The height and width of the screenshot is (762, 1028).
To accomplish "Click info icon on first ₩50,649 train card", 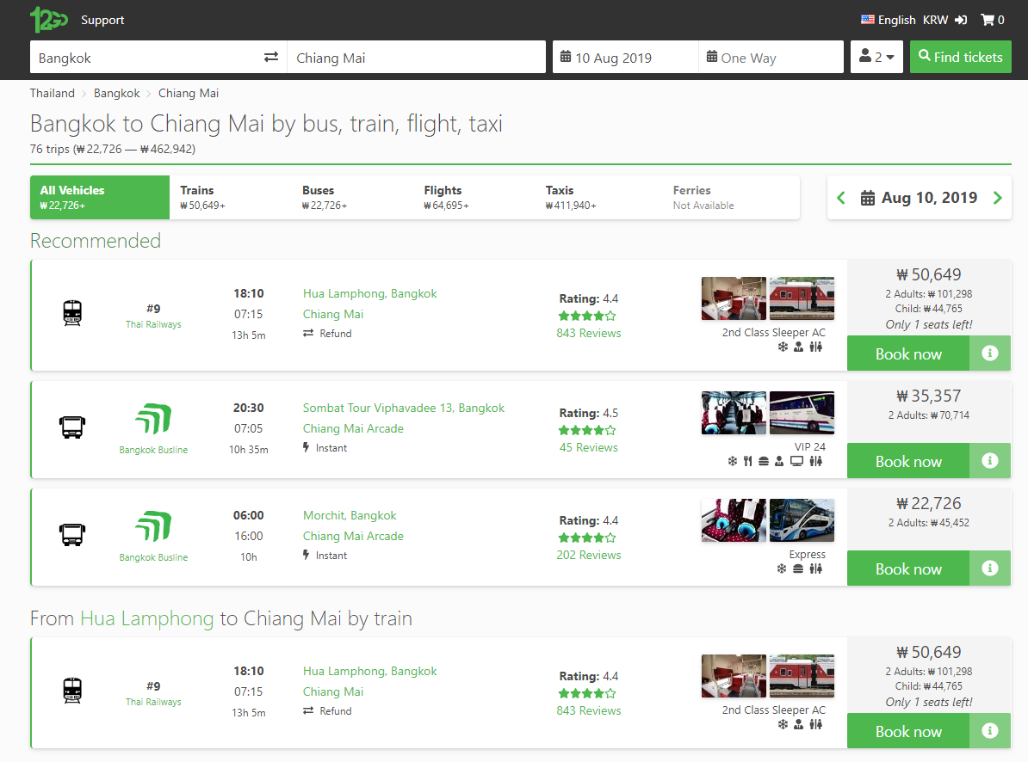I will (x=990, y=353).
